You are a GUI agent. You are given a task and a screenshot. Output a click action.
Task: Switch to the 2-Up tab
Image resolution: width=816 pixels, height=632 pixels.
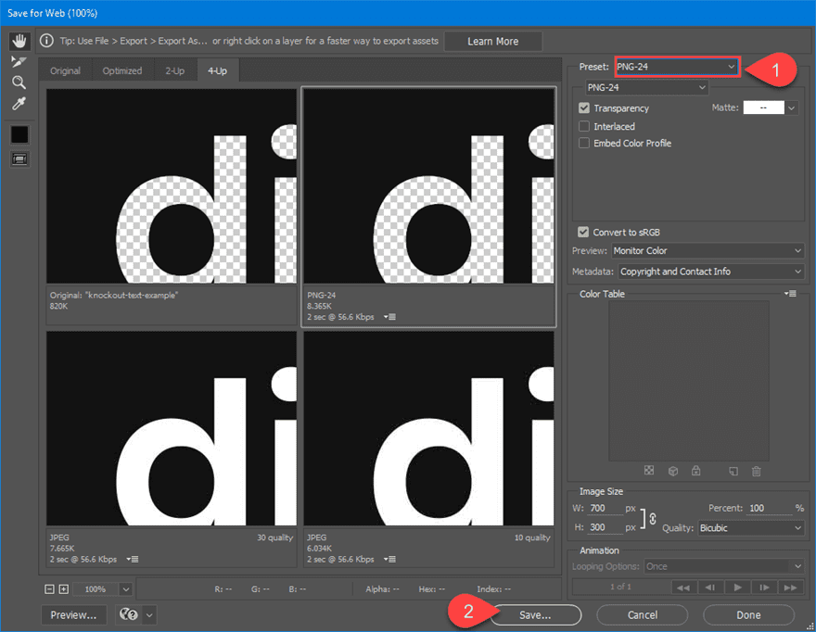coord(174,71)
